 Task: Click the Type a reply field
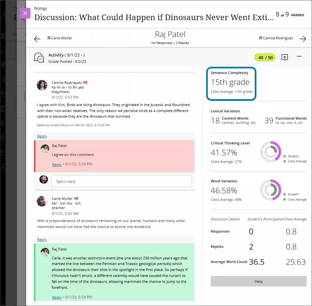point(122,181)
